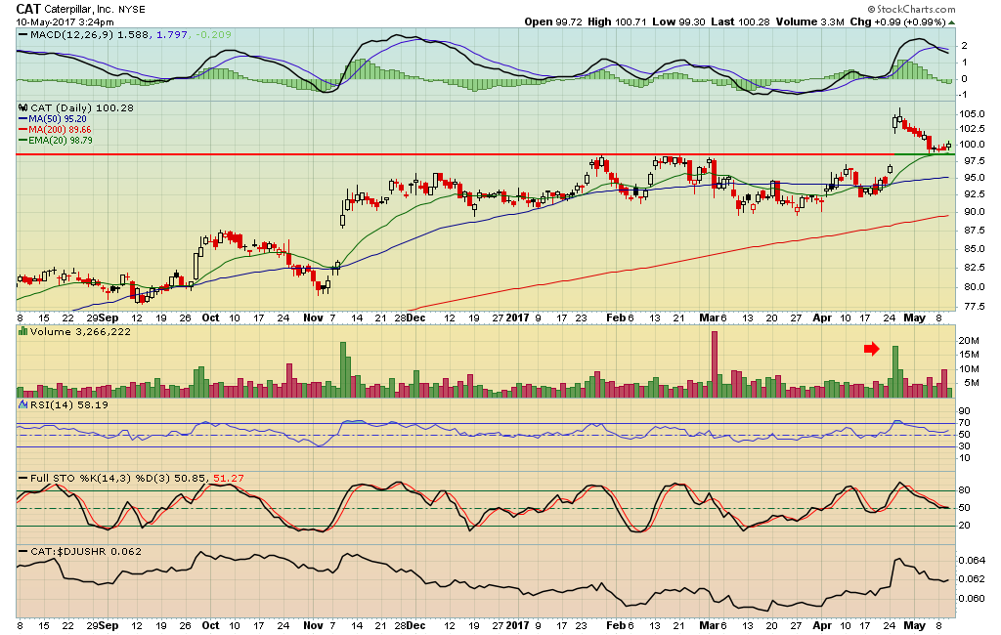Screen dimensions: 1001x635
Task: Click the '10-May-2017 3:24pm' timestamp
Action: click(x=65, y=21)
